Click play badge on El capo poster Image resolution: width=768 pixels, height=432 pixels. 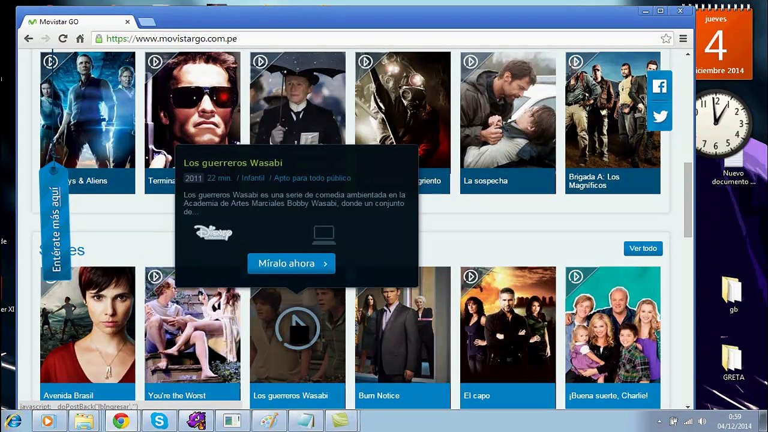(470, 276)
